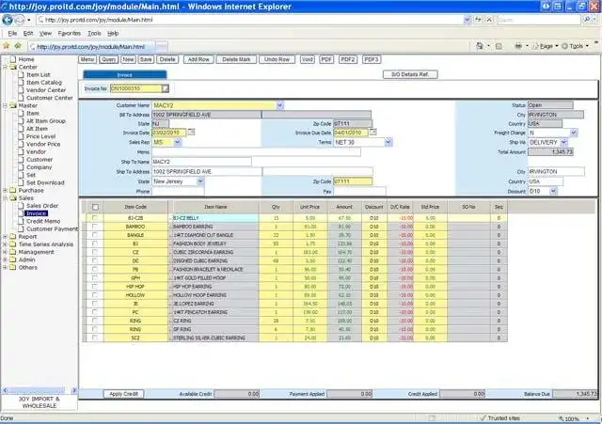Check the BAMBOO row checkbox
Image resolution: width=602 pixels, height=424 pixels.
94,227
